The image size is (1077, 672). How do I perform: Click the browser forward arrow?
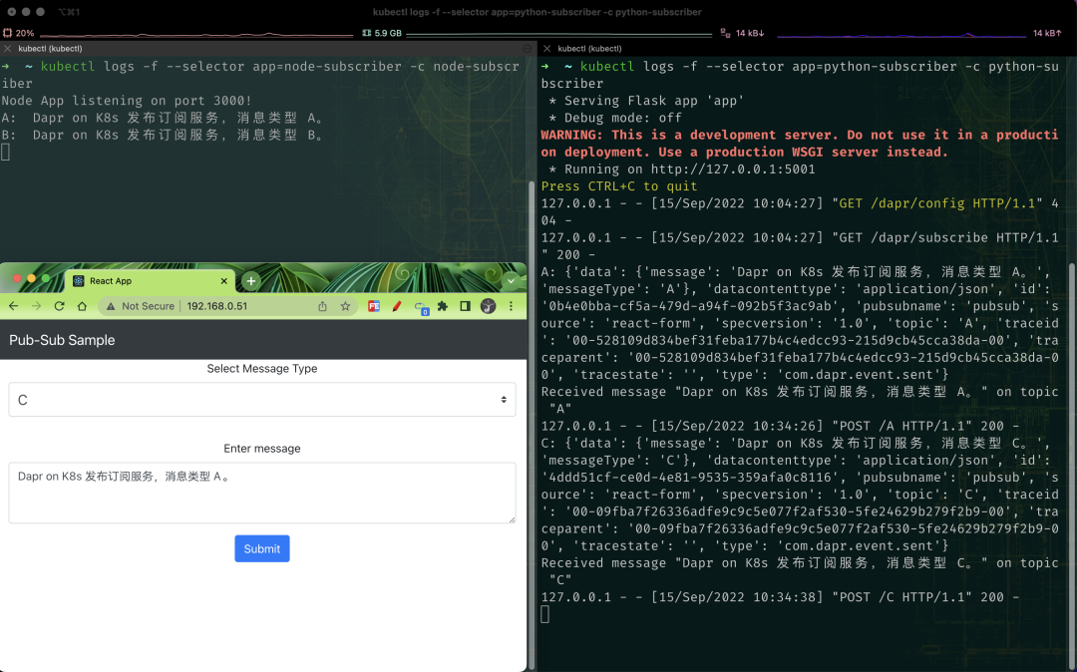pos(37,306)
